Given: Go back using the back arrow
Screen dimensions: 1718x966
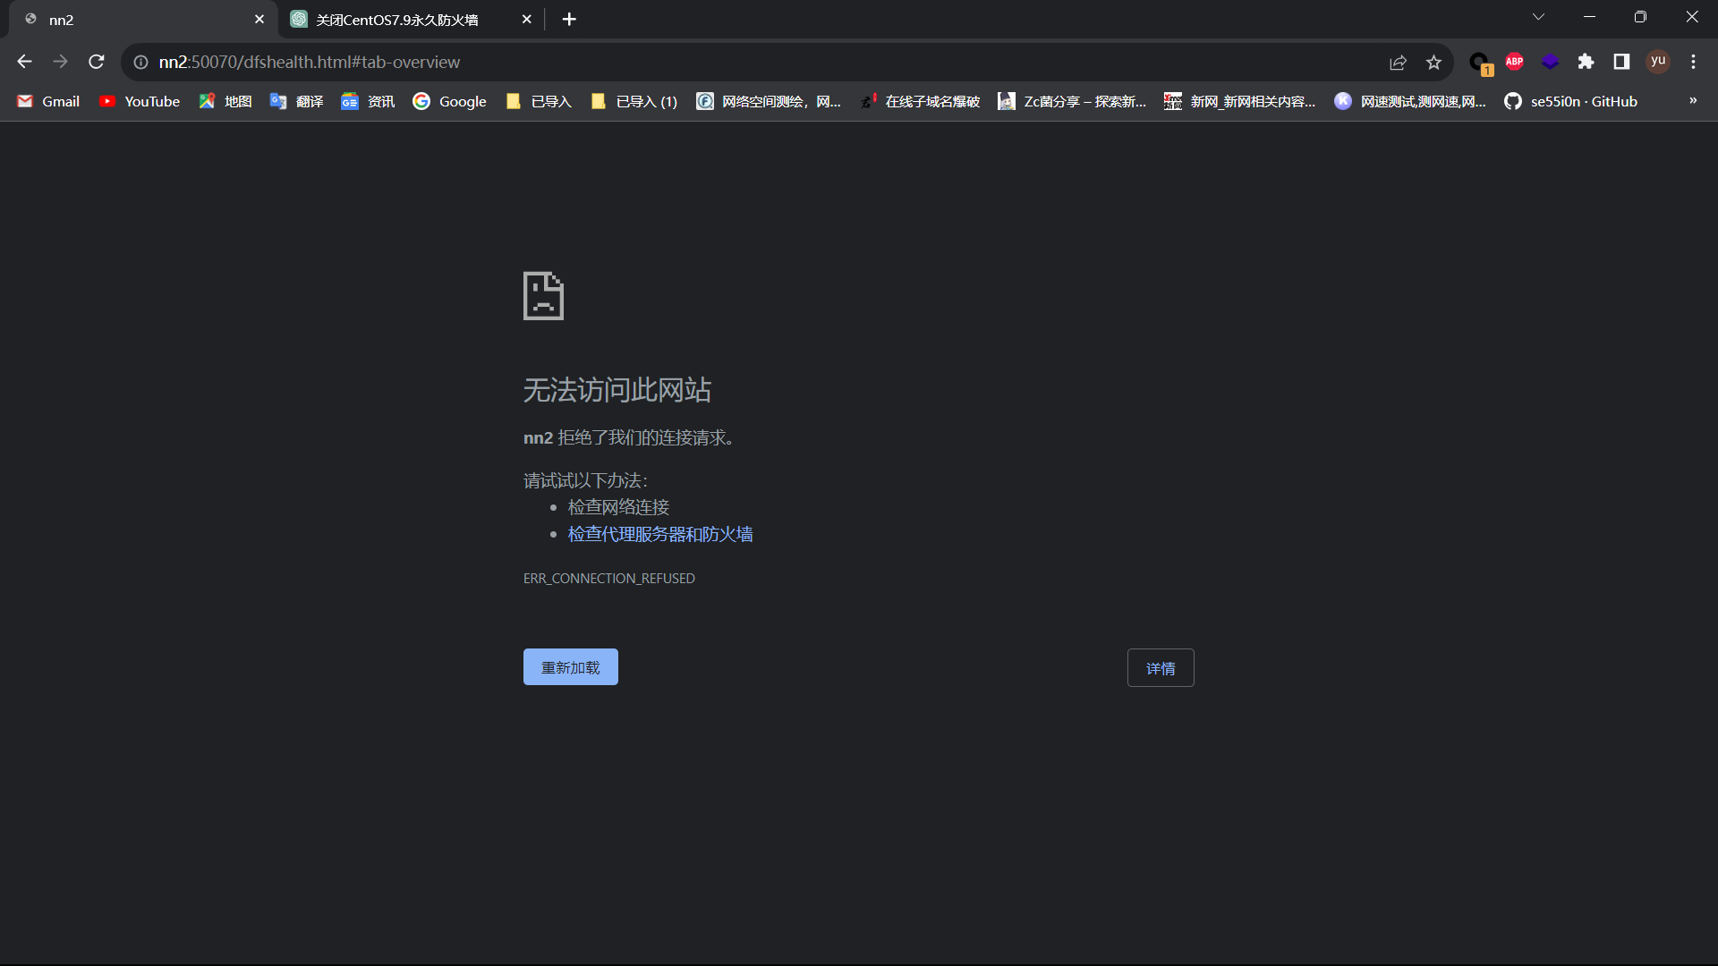Looking at the screenshot, I should [x=24, y=62].
